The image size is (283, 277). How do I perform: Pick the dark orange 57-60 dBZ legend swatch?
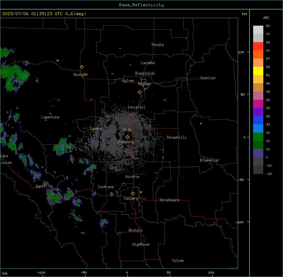(x=258, y=54)
